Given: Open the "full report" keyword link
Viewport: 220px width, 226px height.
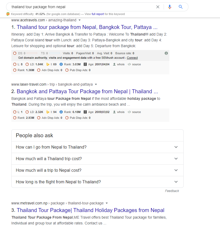Looking at the screenshot, I should click(98, 14).
